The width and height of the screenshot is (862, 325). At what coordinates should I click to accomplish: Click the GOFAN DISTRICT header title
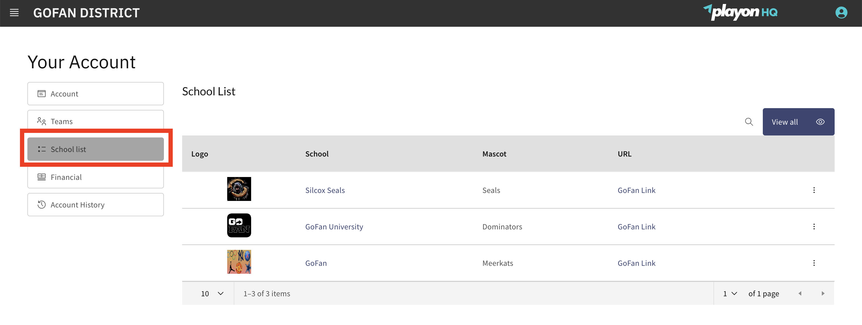[x=86, y=13]
